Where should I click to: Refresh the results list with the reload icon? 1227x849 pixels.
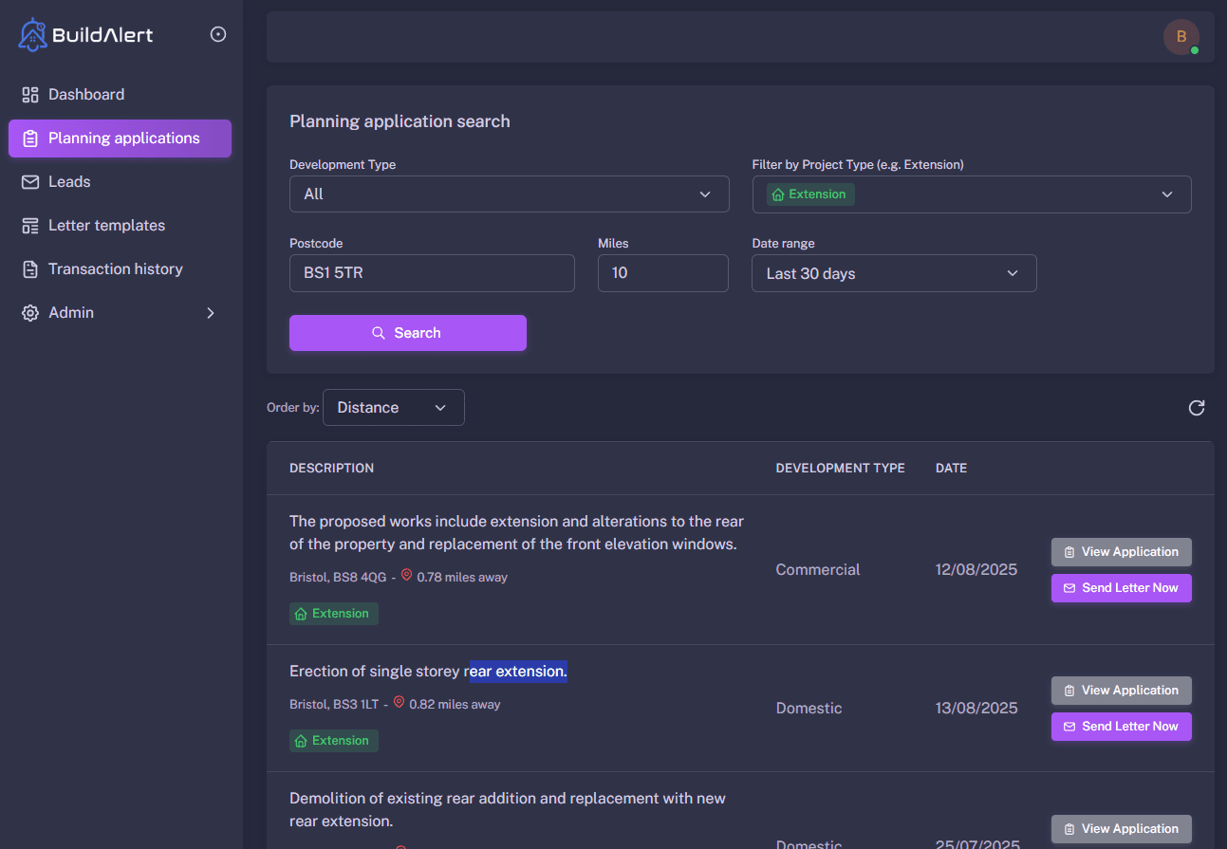click(1196, 407)
